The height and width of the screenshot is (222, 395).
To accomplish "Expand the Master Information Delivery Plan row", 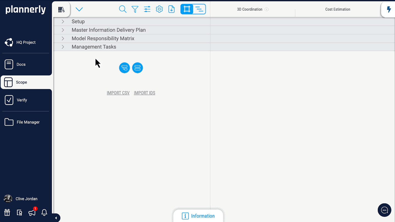I will point(63,30).
